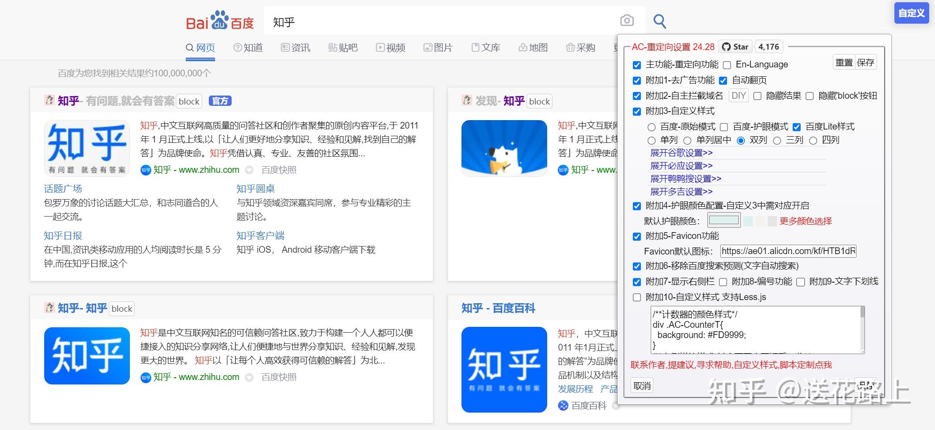Click the Zhihu '有问题 就会有答案' logo thumbnail
The image size is (935, 430).
tap(87, 148)
